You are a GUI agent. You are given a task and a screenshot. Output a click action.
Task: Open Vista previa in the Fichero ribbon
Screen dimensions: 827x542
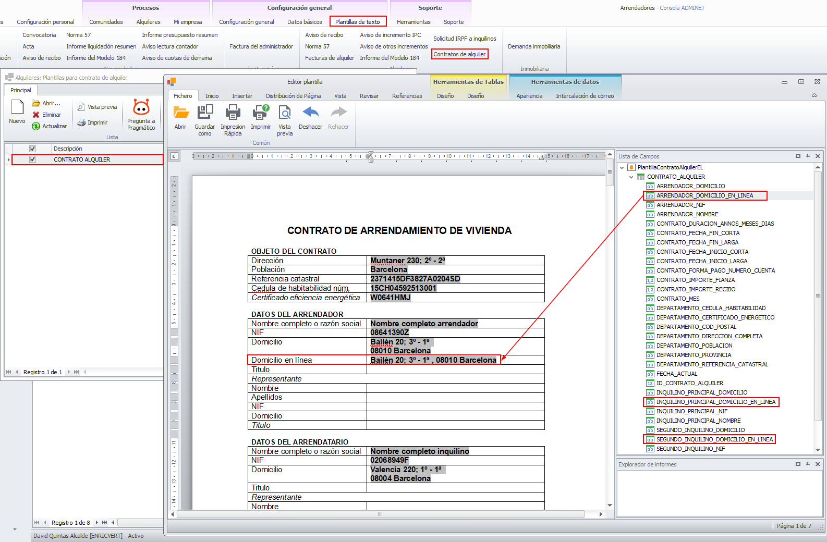285,113
